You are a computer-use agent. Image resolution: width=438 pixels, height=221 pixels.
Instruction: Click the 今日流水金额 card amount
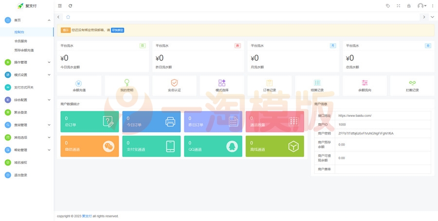64,58
